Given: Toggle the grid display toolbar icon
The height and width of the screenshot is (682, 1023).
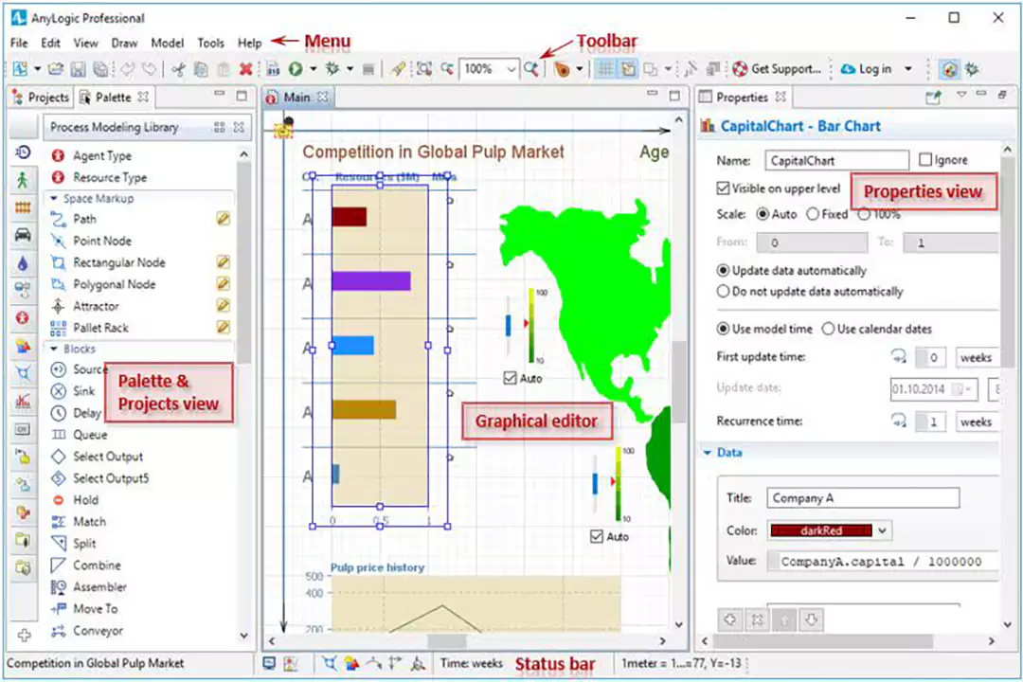Looking at the screenshot, I should (x=606, y=68).
